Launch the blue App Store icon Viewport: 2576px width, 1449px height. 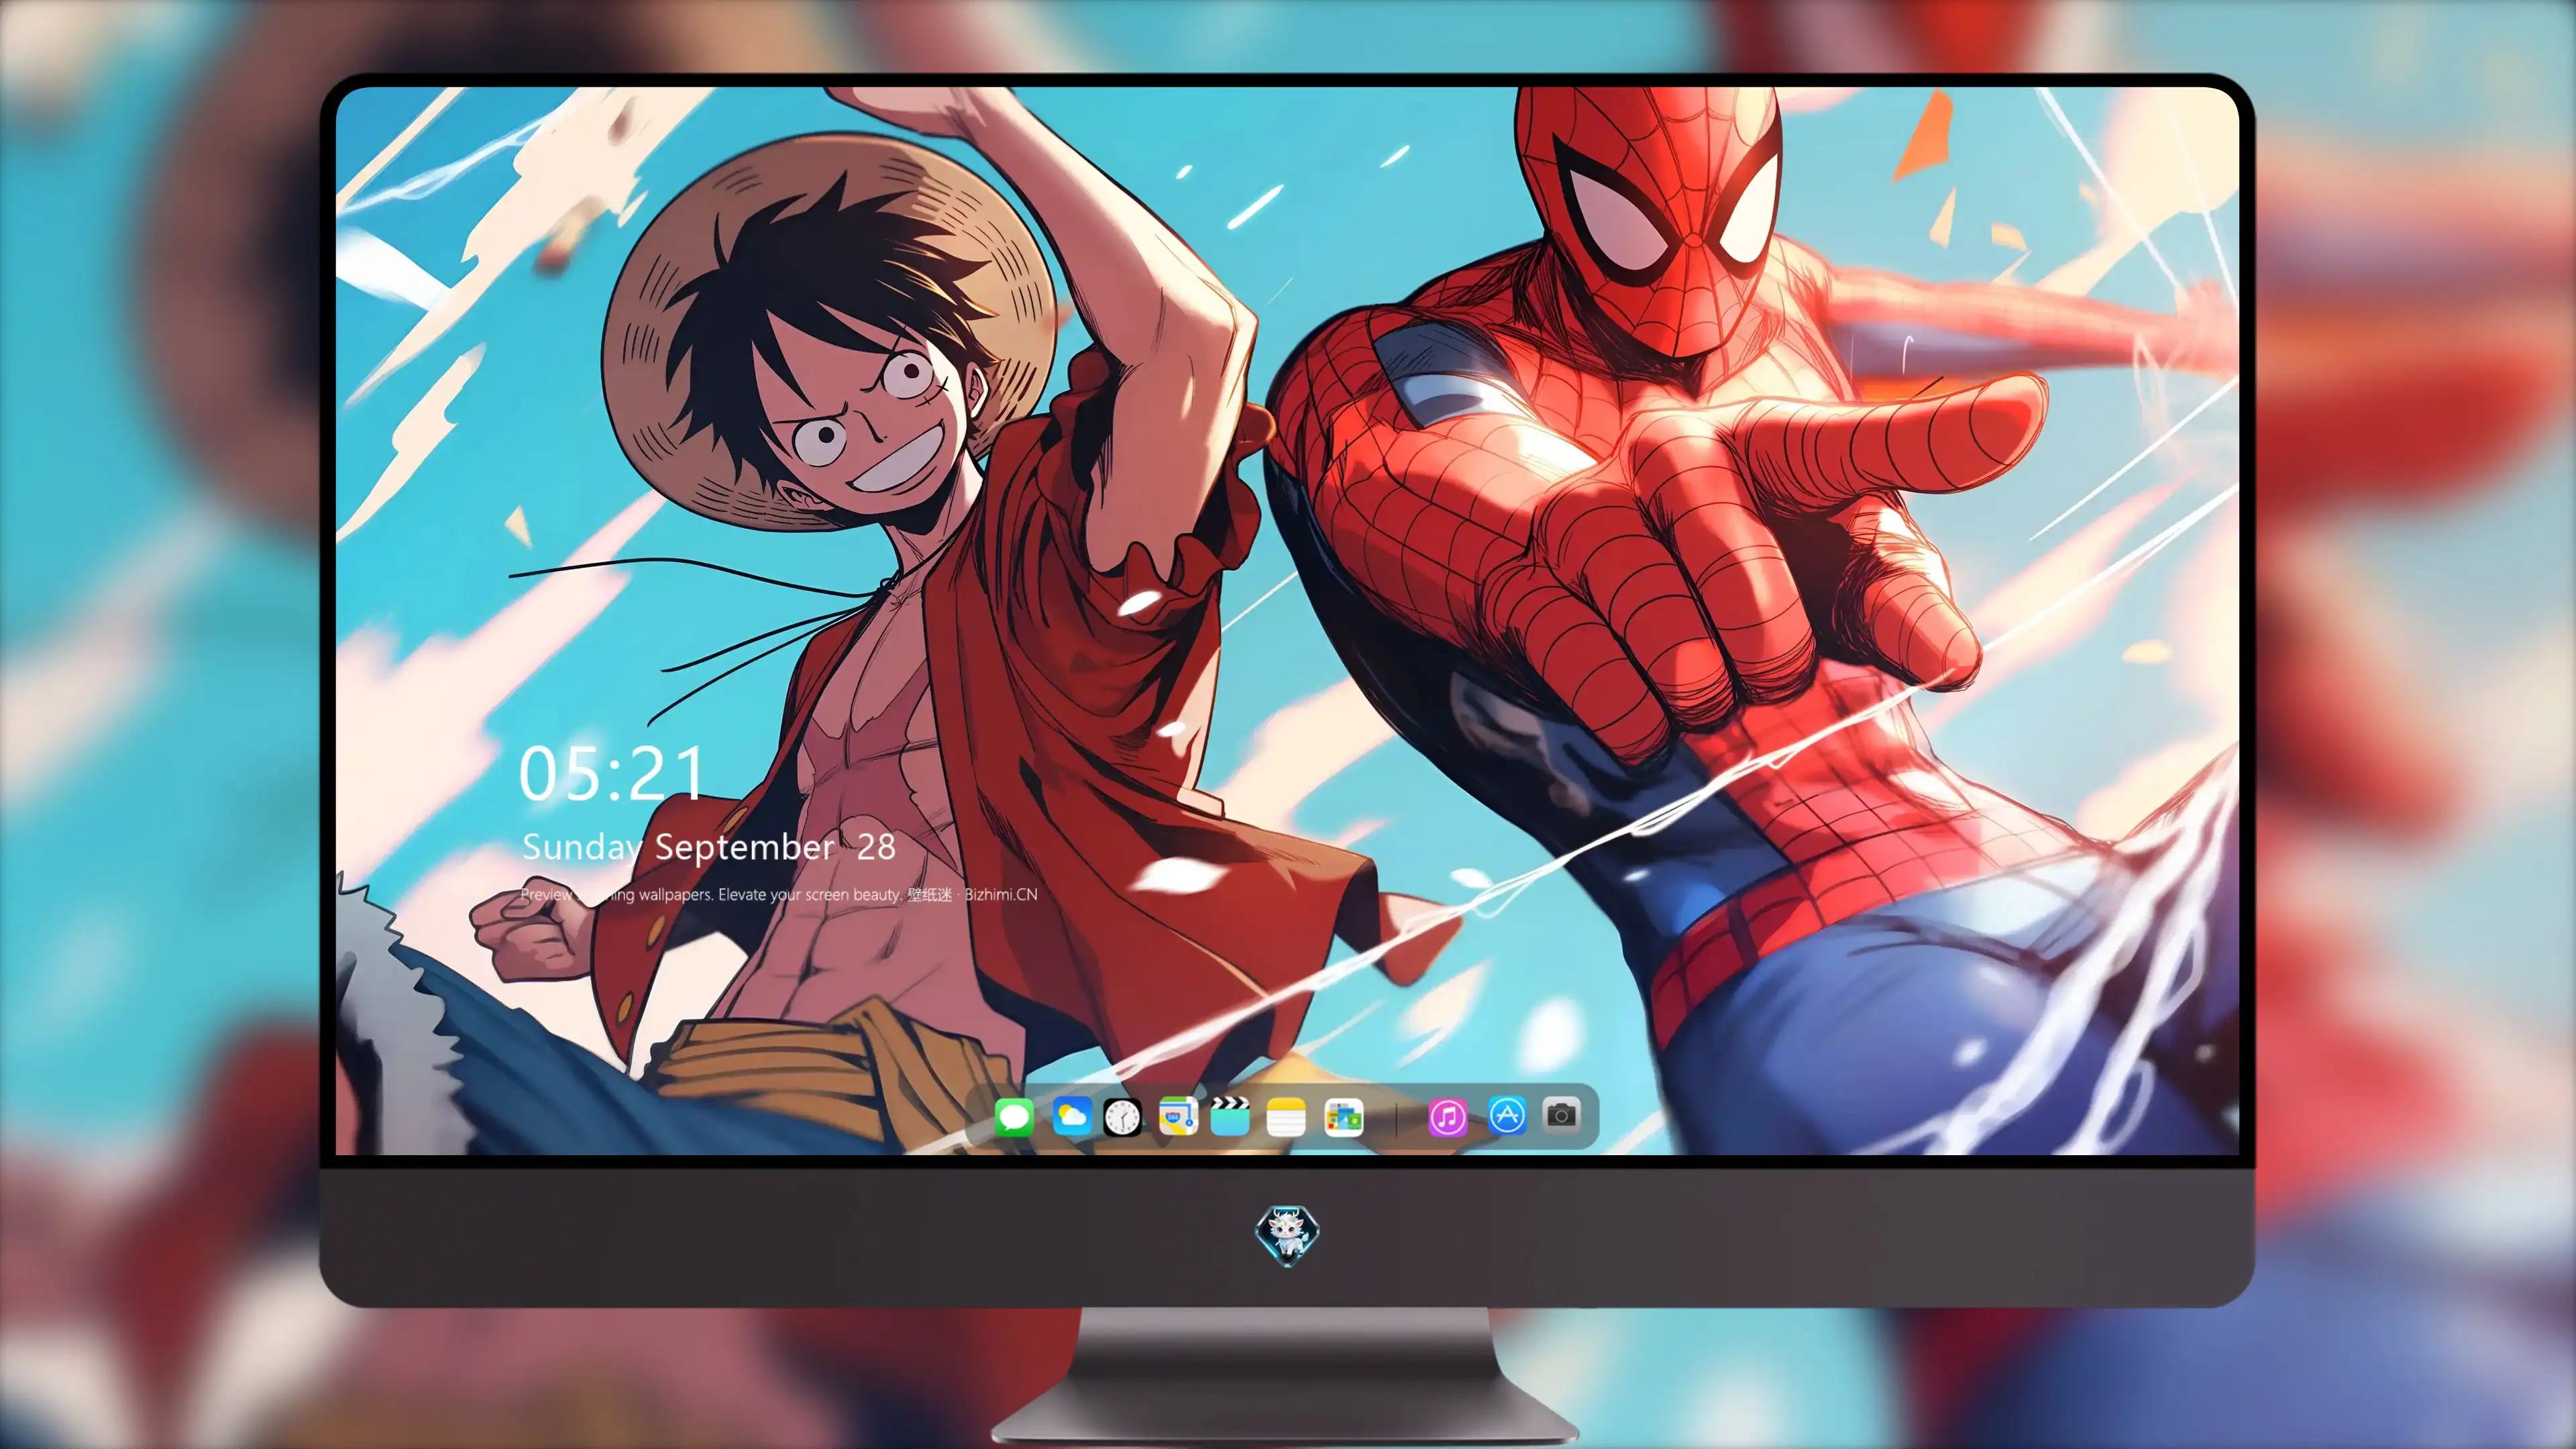[x=1507, y=1115]
